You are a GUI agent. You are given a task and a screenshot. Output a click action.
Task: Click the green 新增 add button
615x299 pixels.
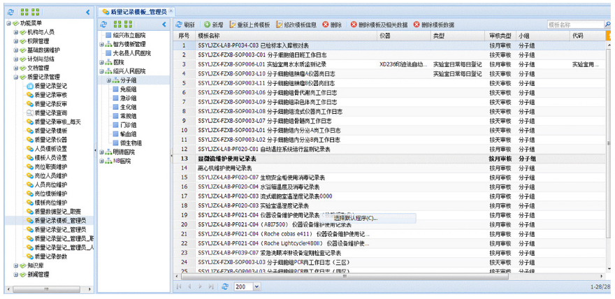point(214,24)
